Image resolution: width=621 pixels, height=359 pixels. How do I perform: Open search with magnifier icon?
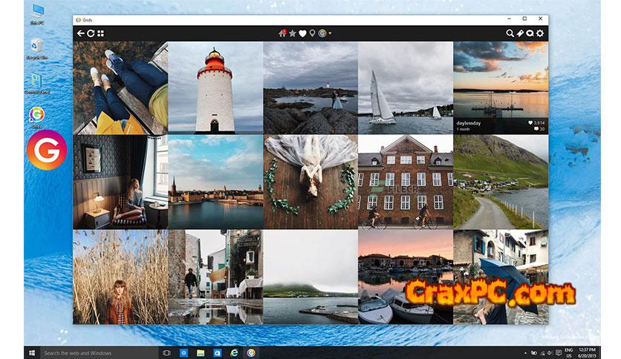[x=510, y=33]
